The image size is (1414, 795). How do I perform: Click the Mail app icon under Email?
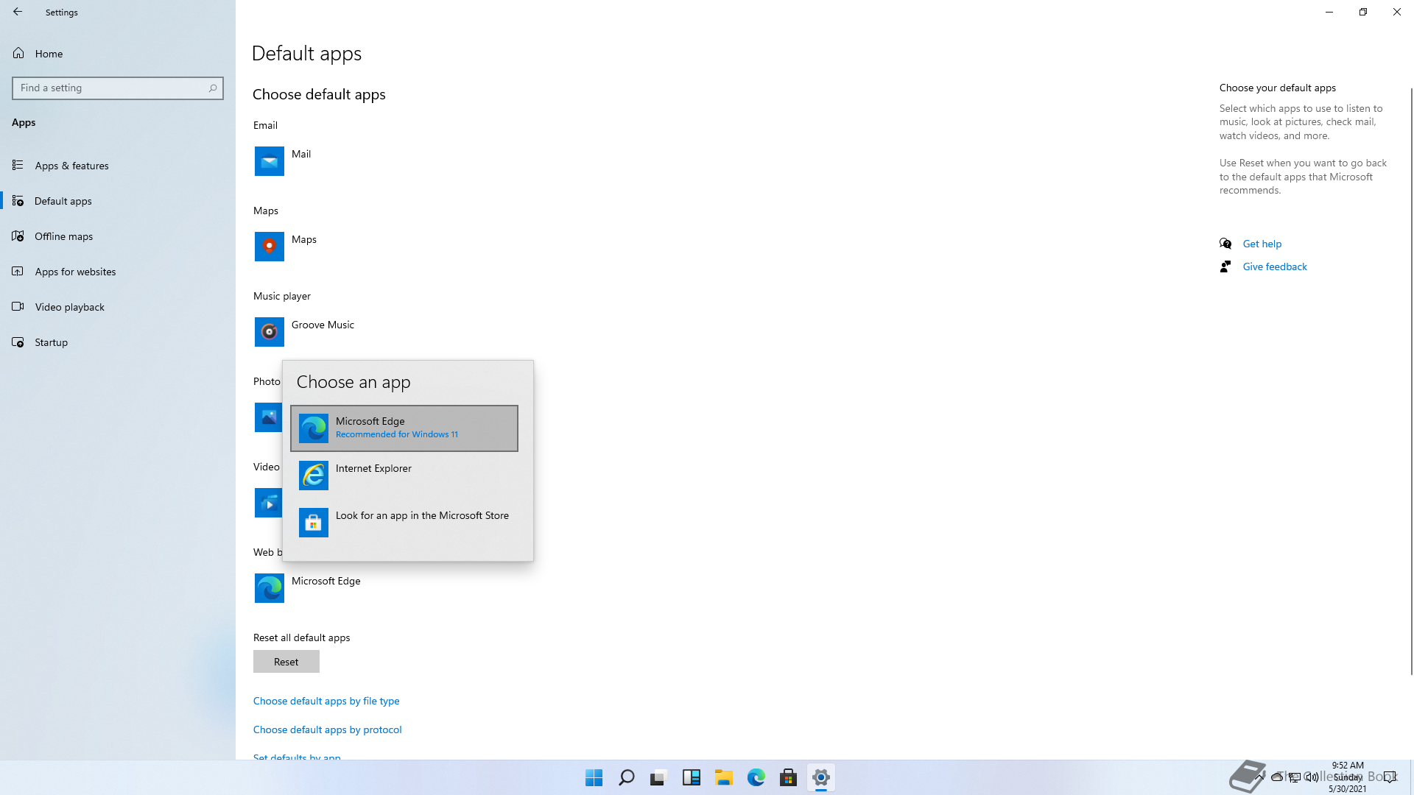pos(270,161)
